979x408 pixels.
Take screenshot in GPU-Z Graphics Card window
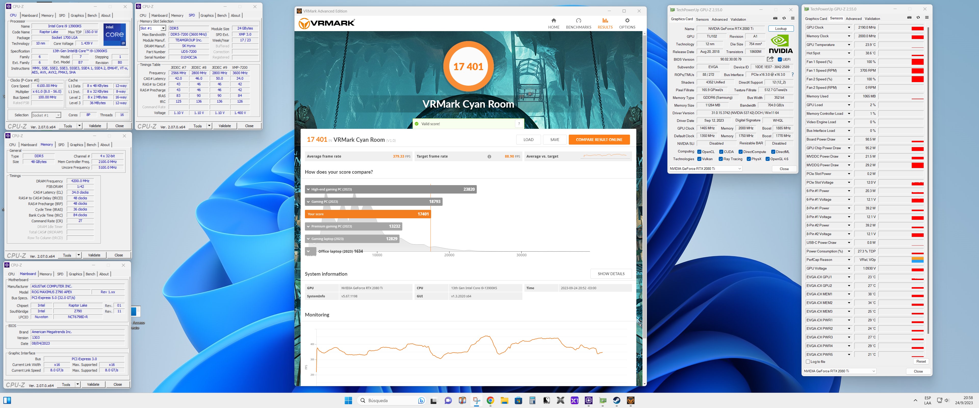775,18
